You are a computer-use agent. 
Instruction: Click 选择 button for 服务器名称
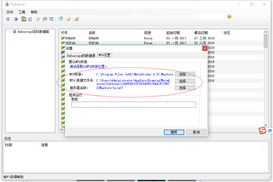tap(185, 88)
